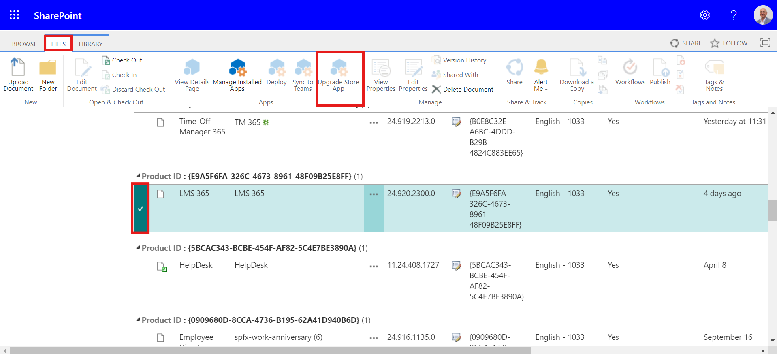Select the 'April 8' date cell
Viewport: 777px width, 354px height.
pos(715,265)
